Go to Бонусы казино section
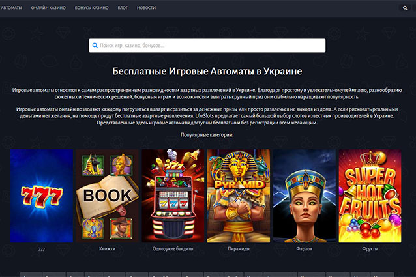Screen dimensions: 416x277 pos(91,8)
